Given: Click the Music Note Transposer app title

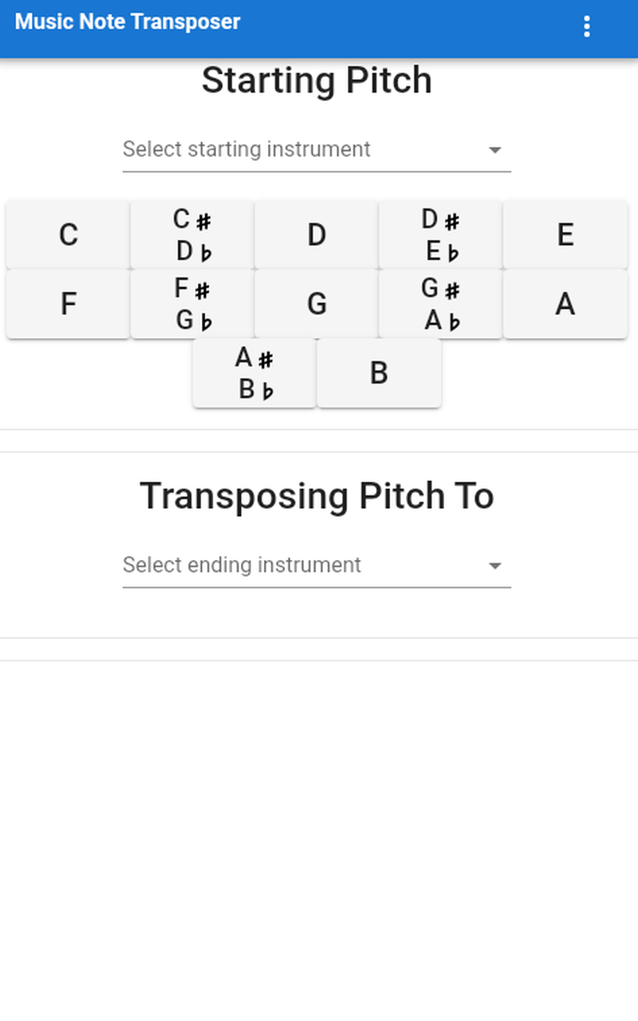Looking at the screenshot, I should [x=128, y=22].
